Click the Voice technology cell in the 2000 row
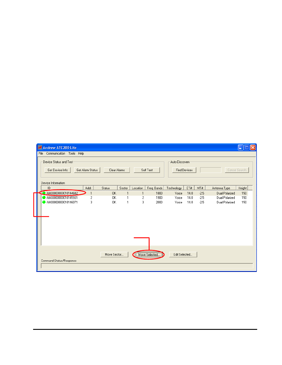This screenshot has height=365, width=282. click(179, 202)
